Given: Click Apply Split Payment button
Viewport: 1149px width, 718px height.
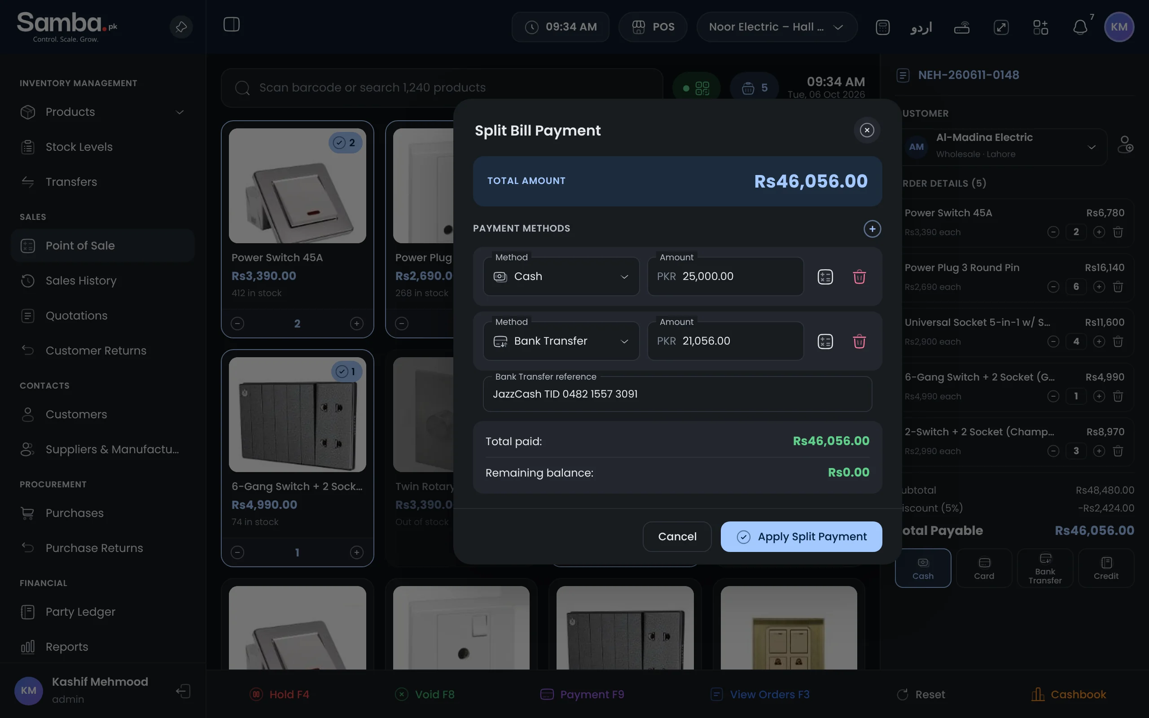Looking at the screenshot, I should (x=801, y=537).
